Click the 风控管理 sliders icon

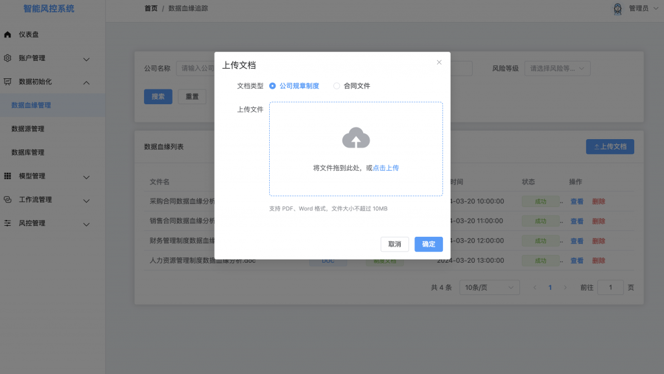point(8,223)
